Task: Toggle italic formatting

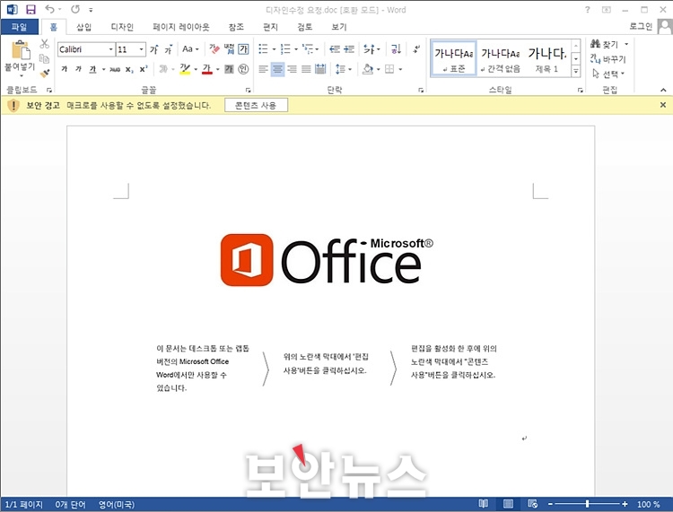Action: [78, 69]
